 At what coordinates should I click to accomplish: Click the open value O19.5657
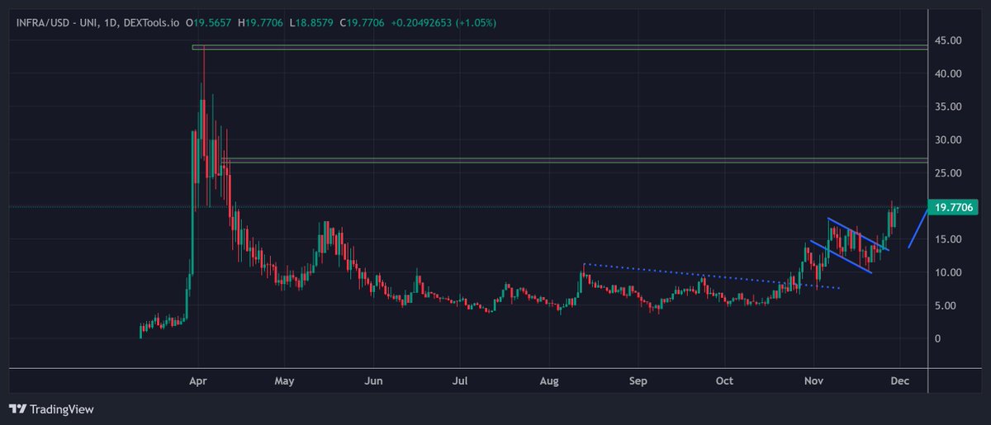coord(209,22)
